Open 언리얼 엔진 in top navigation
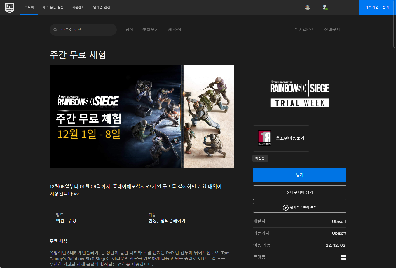This screenshot has width=396, height=268. tap(102, 7)
